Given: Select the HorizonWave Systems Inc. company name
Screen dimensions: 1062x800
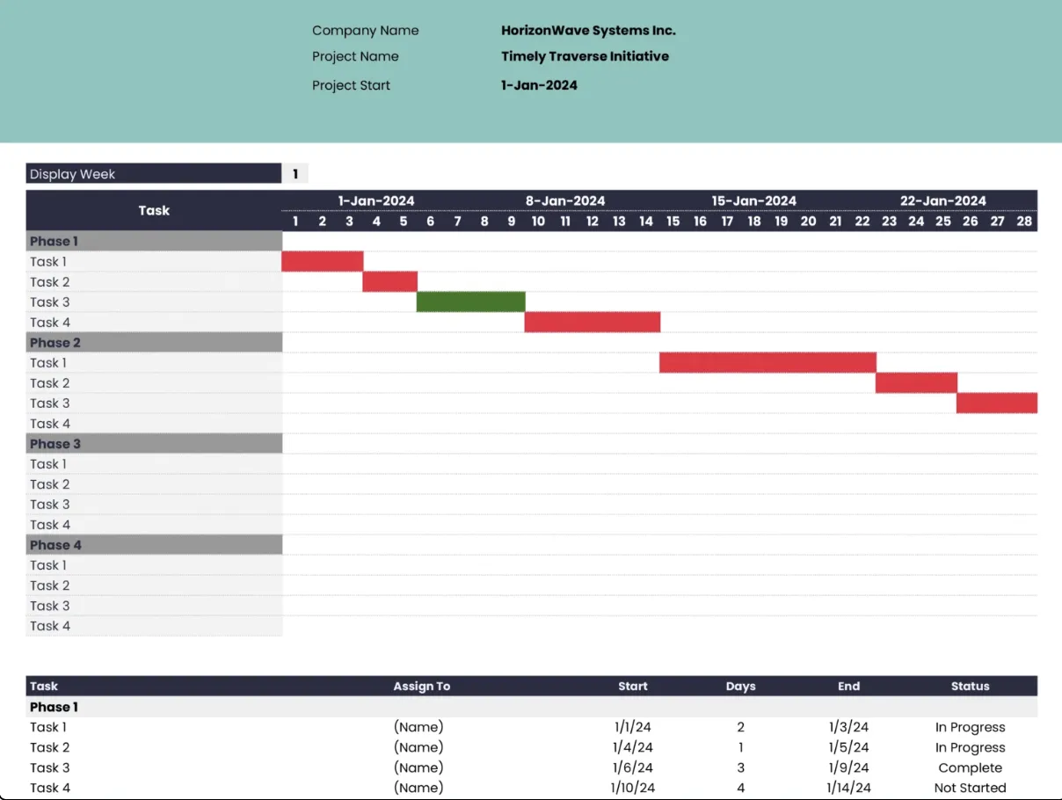Looking at the screenshot, I should (588, 30).
